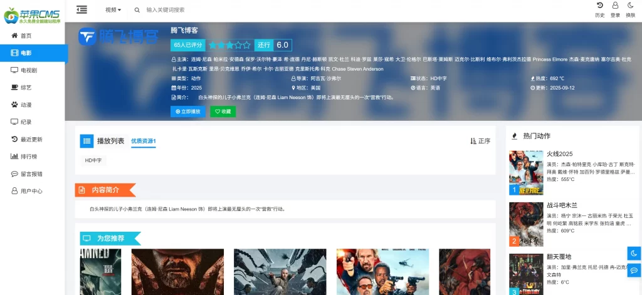Select 动漫 in the sidebar
Viewport: 642px width, 295px height.
point(26,105)
